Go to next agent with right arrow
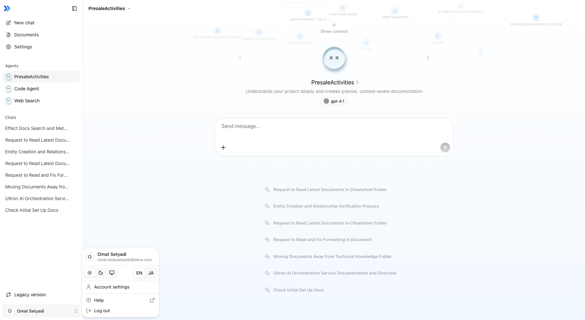This screenshot has width=585, height=320. (428, 58)
